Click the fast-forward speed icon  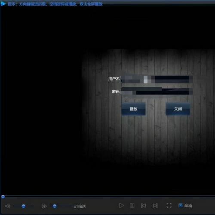click(x=44, y=206)
